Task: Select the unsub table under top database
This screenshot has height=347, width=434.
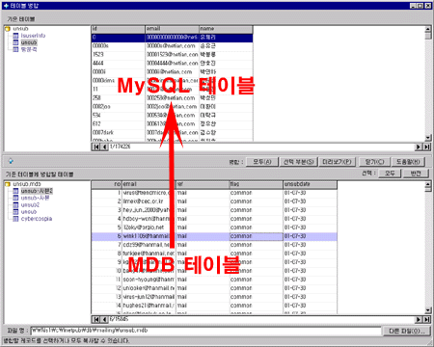Action: (29, 42)
